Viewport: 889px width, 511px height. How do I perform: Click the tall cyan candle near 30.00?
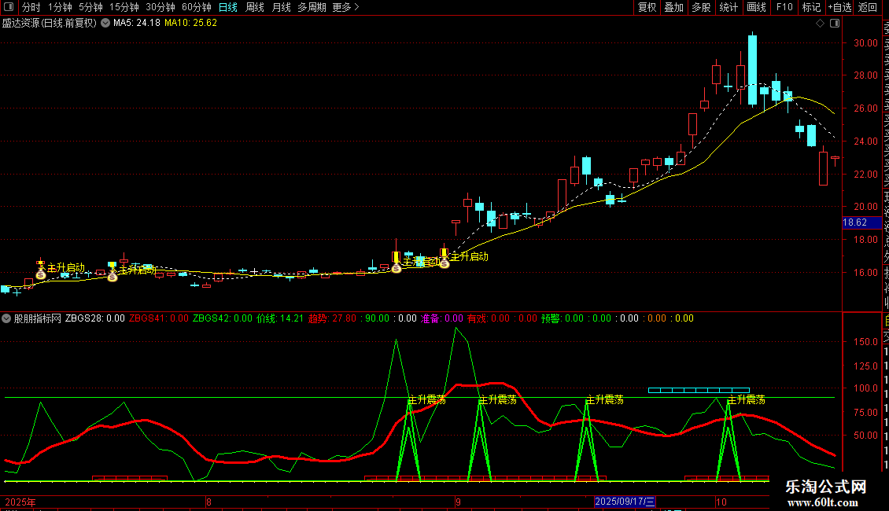752,70
